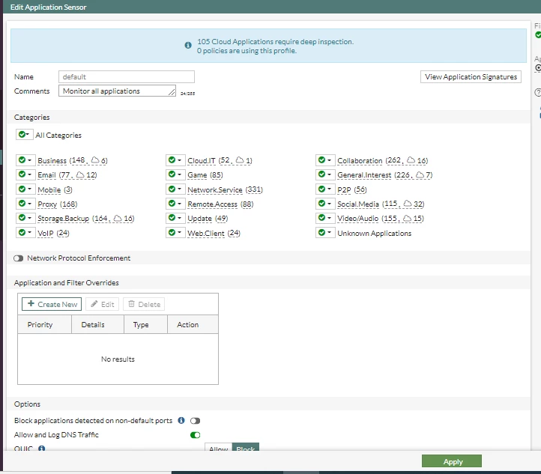
Task: Sort overrides by Details column
Action: pyautogui.click(x=97, y=324)
